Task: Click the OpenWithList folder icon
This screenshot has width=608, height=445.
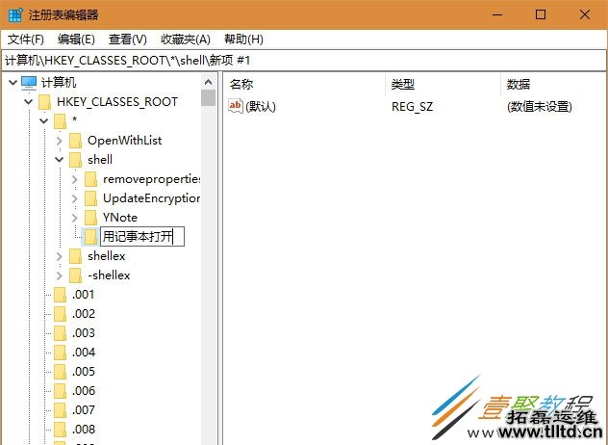Action: [76, 141]
